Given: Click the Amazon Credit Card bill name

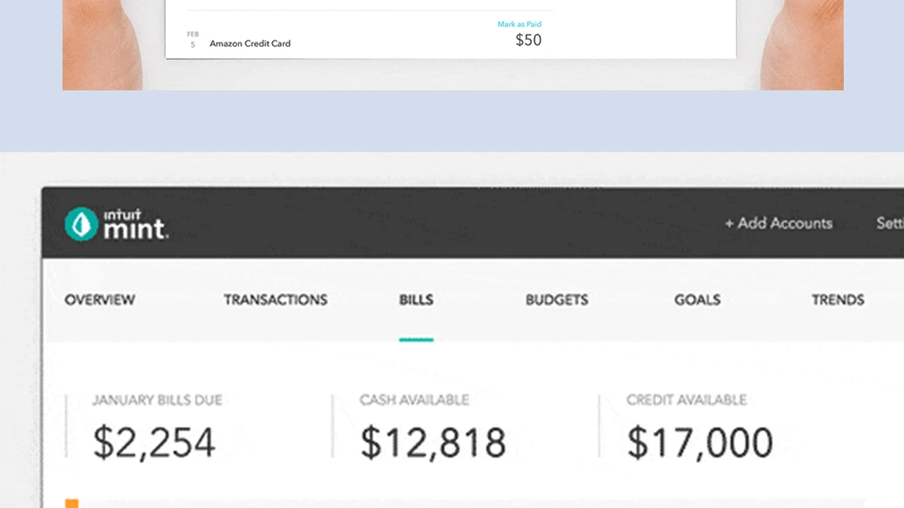Looking at the screenshot, I should point(250,44).
